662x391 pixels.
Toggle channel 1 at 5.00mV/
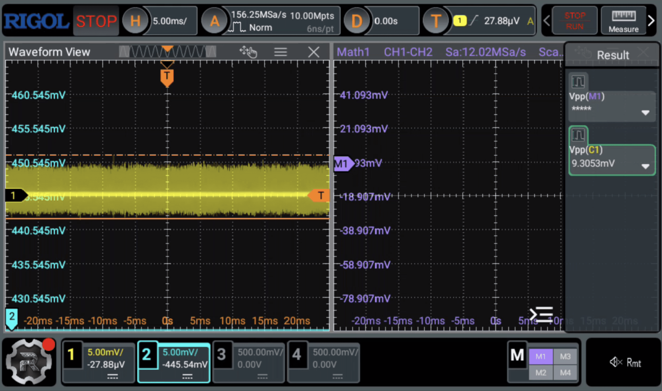tap(99, 362)
